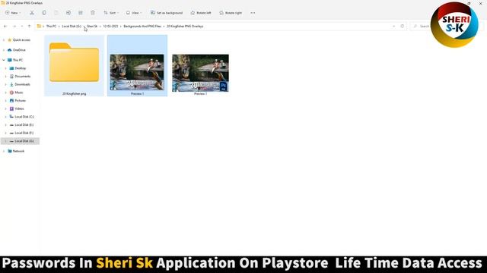Image resolution: width=487 pixels, height=273 pixels.
Task: Open the New dropdown menu
Action: tap(13, 13)
